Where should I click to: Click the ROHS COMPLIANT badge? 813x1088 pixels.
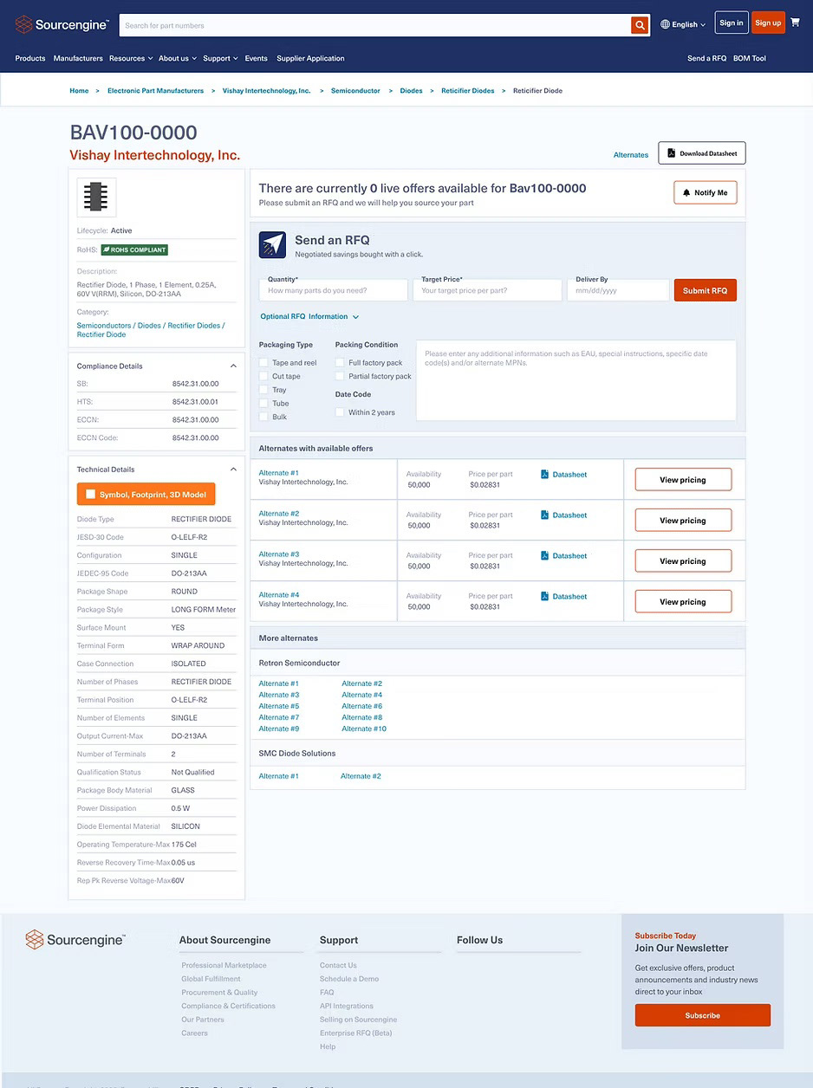click(134, 249)
